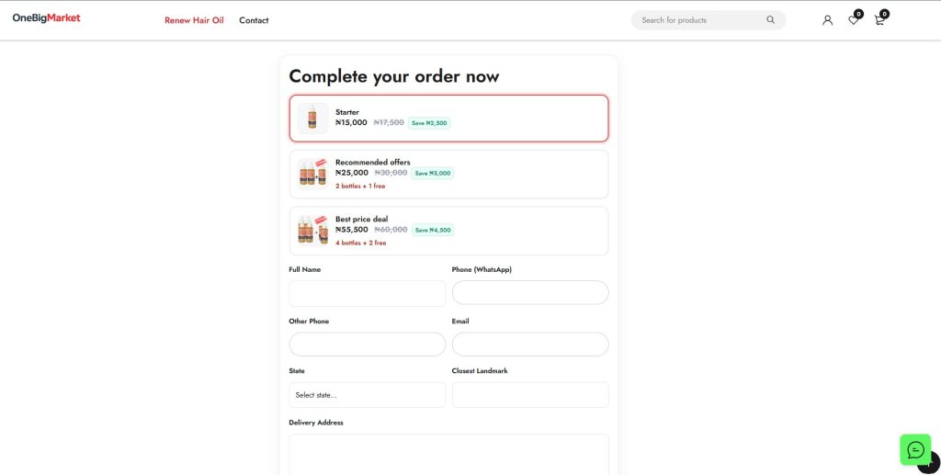
Task: Click the search magnifier icon
Action: [x=770, y=20]
